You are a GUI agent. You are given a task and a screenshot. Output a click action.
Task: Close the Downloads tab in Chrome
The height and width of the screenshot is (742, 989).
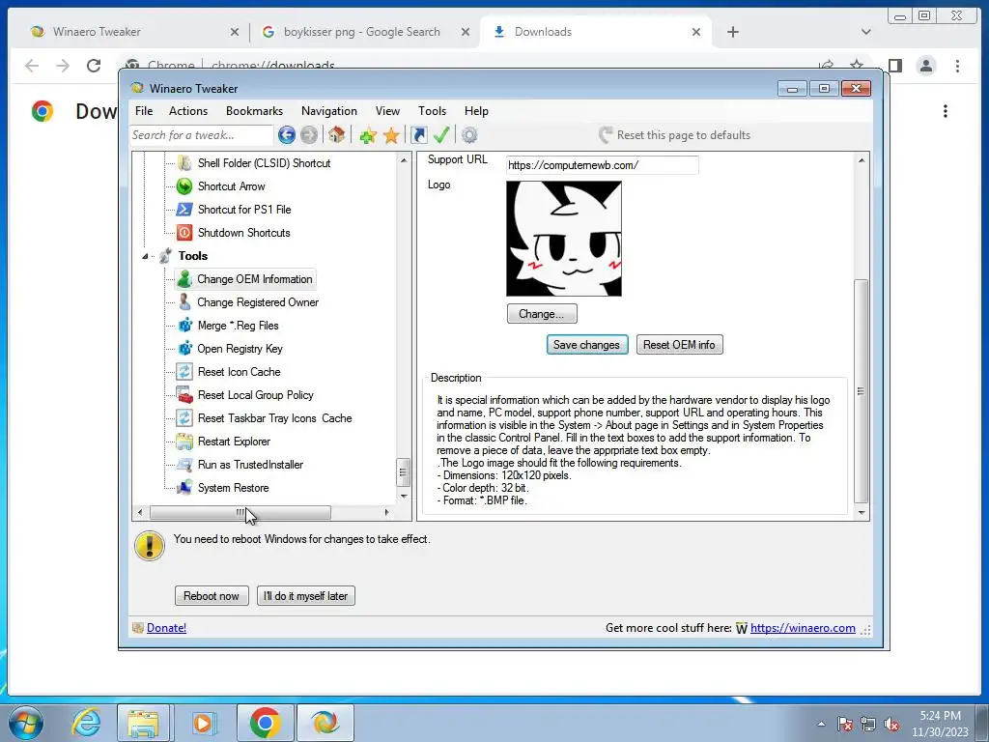click(696, 32)
